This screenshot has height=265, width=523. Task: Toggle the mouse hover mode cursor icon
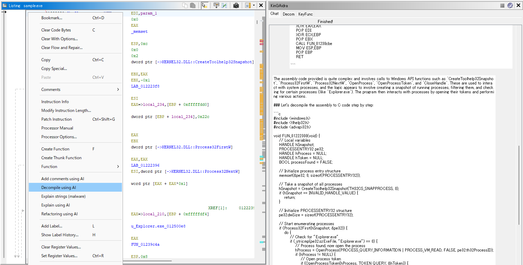205,5
